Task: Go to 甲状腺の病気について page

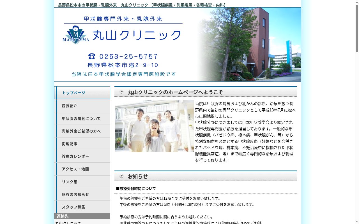Action: 82,118
